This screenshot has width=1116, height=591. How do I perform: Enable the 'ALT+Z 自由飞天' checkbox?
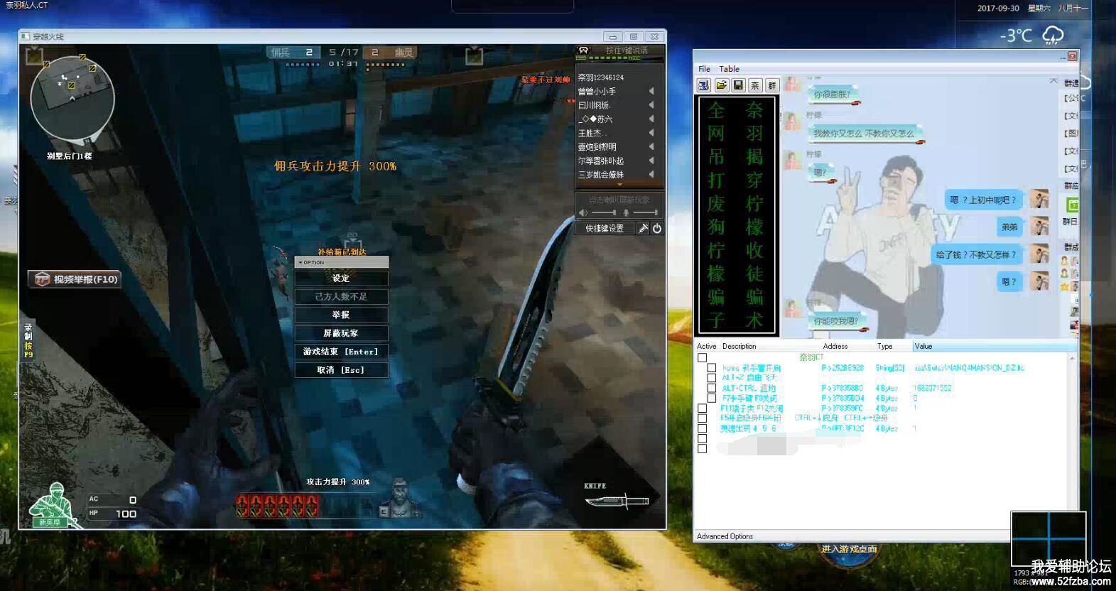(x=712, y=378)
